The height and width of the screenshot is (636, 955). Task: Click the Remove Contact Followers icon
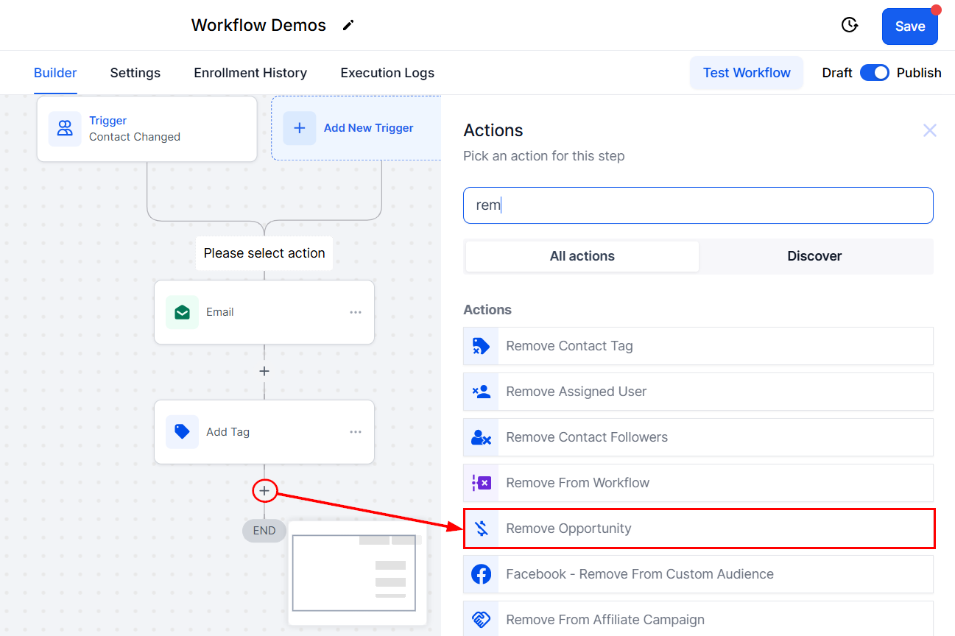click(481, 437)
